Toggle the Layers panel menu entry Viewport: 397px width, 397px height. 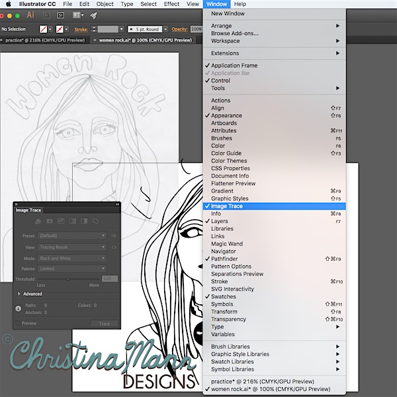pos(274,221)
